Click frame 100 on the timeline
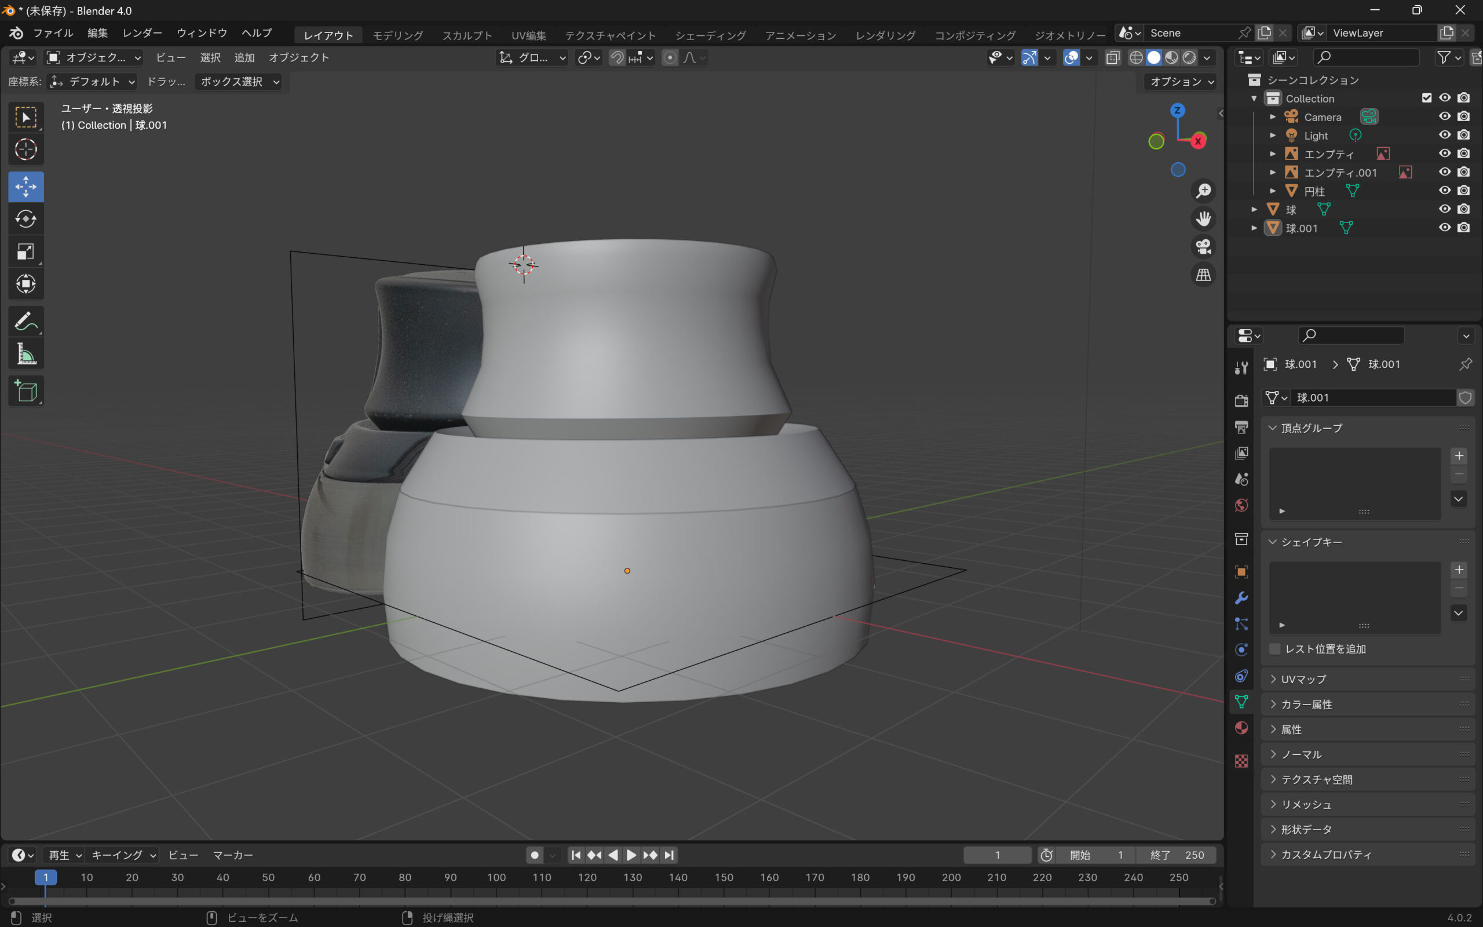This screenshot has height=927, width=1483. (x=496, y=877)
